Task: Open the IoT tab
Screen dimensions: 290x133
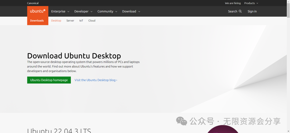Action: [x=81, y=20]
